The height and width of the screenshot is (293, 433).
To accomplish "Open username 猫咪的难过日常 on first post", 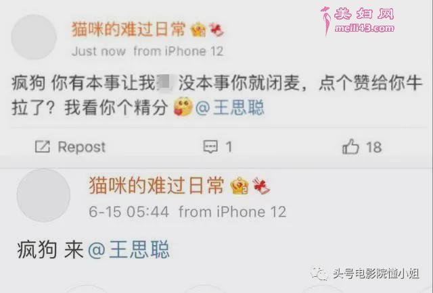I will click(x=129, y=30).
